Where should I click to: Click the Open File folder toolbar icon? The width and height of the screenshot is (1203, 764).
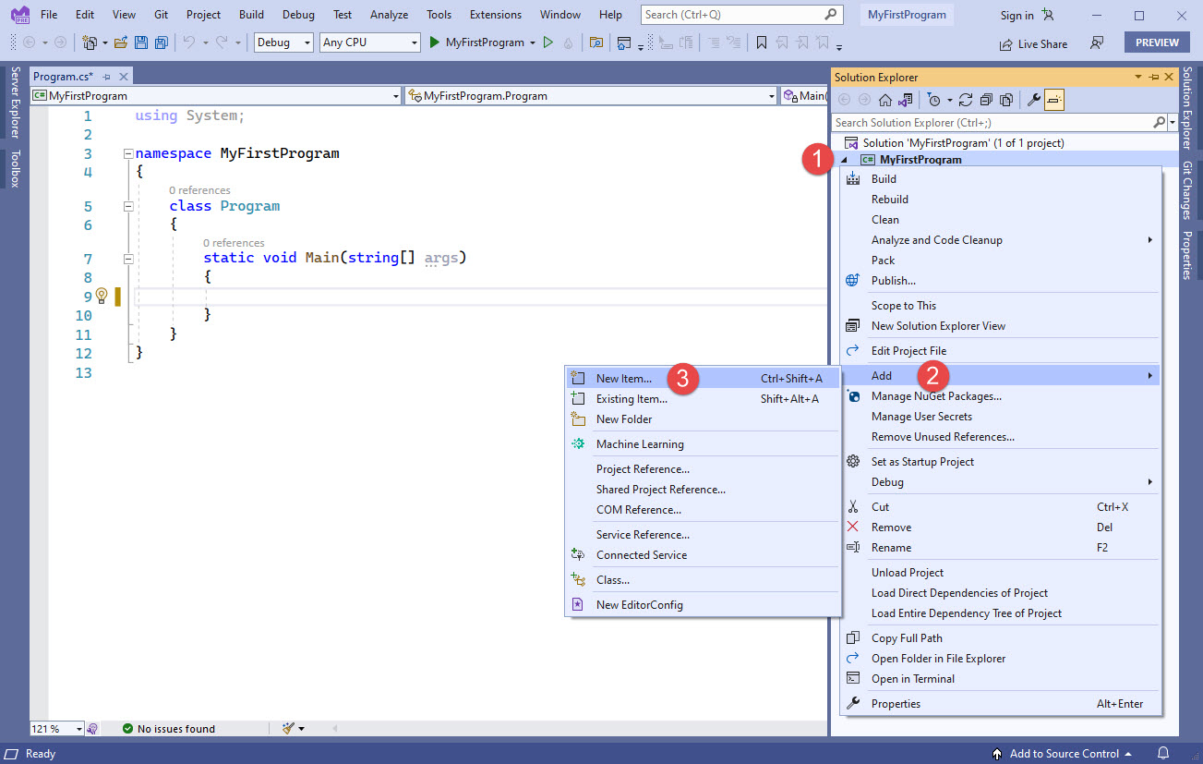coord(121,42)
